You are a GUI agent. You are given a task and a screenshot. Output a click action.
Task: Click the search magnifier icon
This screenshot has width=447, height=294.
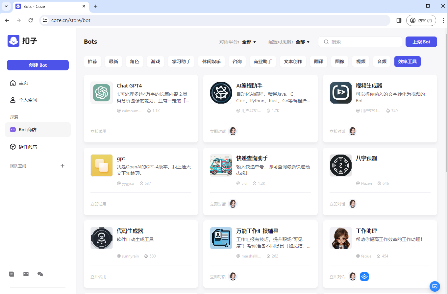coord(326,42)
